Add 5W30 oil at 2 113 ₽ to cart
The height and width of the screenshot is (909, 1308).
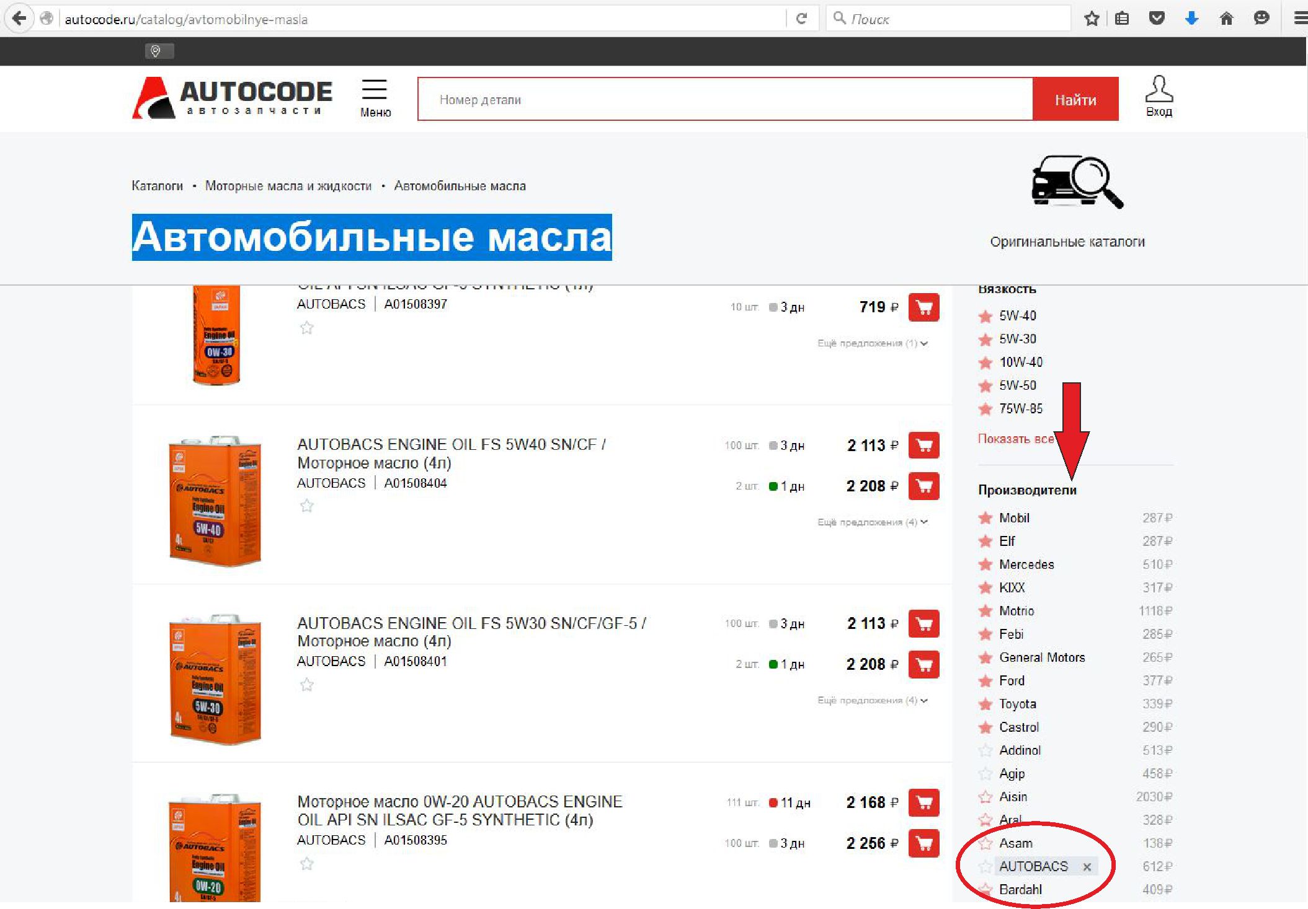coord(924,623)
